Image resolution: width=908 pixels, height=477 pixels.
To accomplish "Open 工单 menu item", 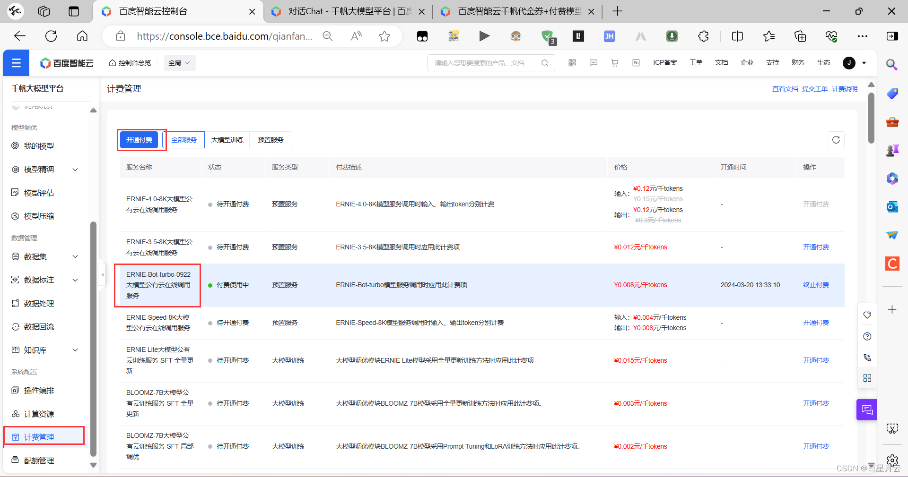I will tap(696, 63).
